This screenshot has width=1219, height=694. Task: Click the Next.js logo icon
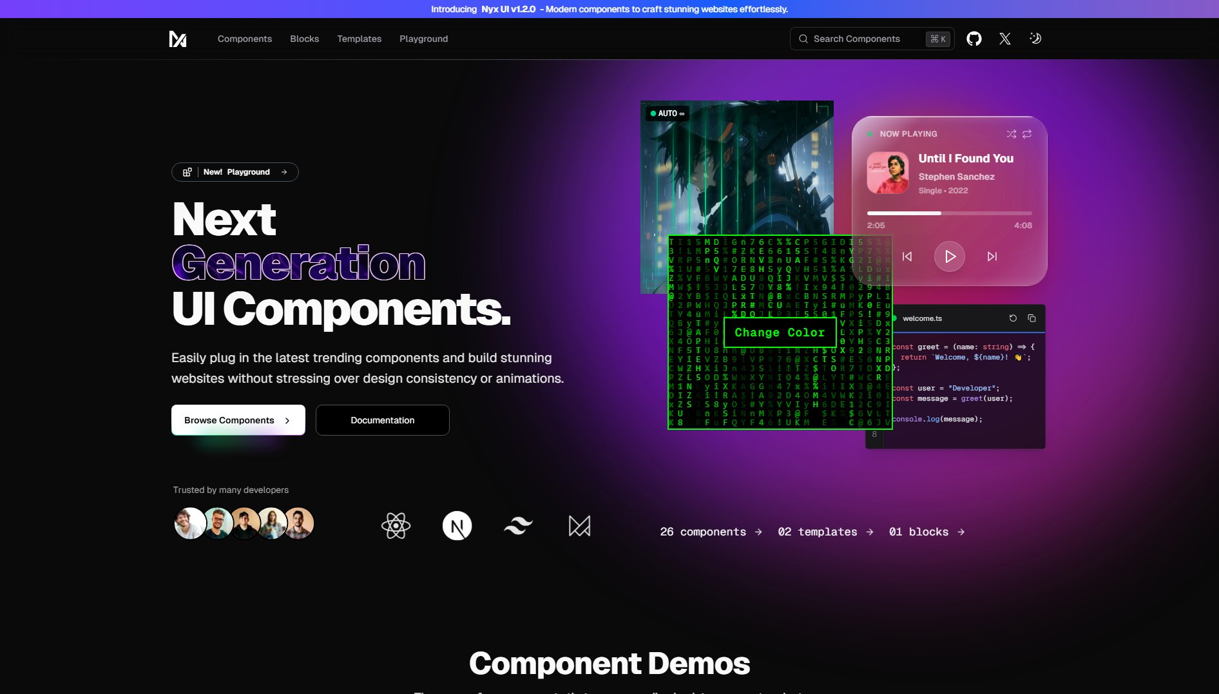(x=457, y=526)
